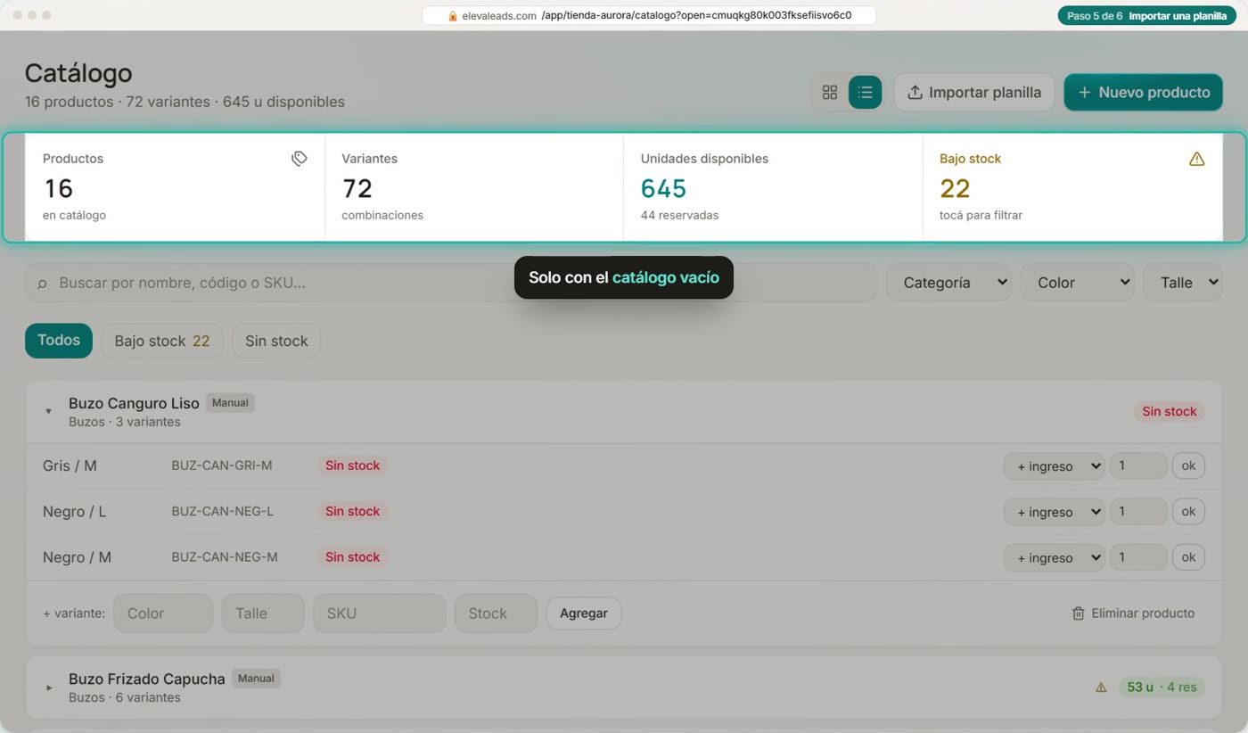Open the Categoría filter dropdown
Image resolution: width=1248 pixels, height=733 pixels.
coord(948,283)
